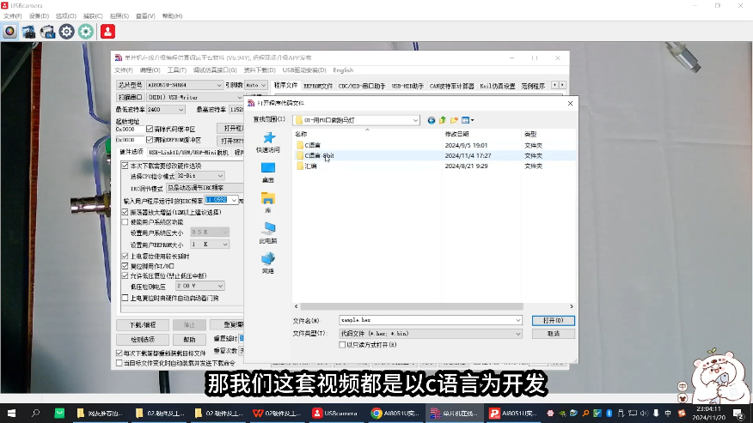Expand the user EEPROM size 1 K dropdown
The height and width of the screenshot is (423, 753).
(224, 245)
